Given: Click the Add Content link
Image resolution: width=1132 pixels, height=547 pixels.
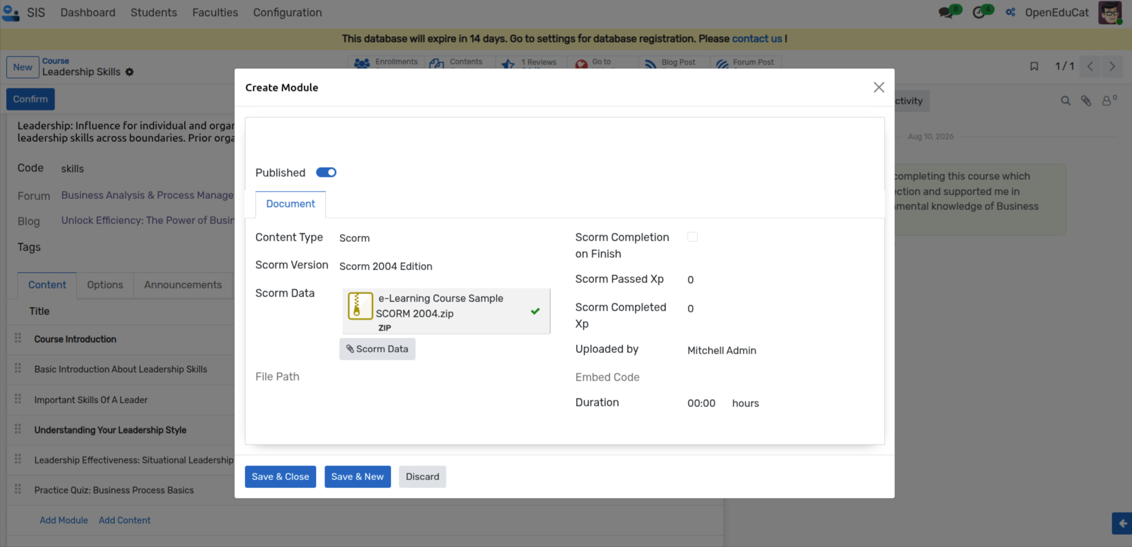Looking at the screenshot, I should point(125,520).
